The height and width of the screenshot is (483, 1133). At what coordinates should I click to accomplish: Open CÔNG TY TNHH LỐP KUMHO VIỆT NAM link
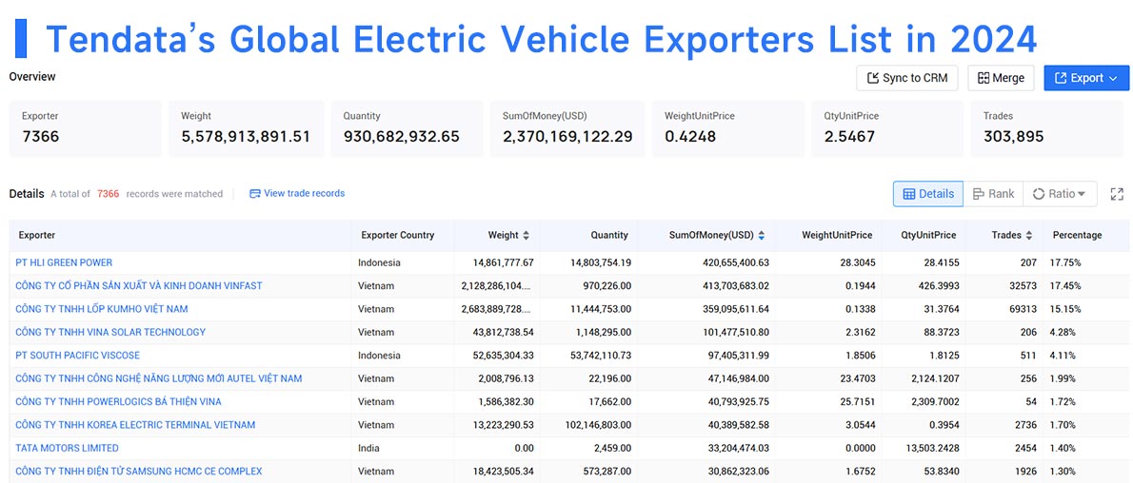(102, 309)
